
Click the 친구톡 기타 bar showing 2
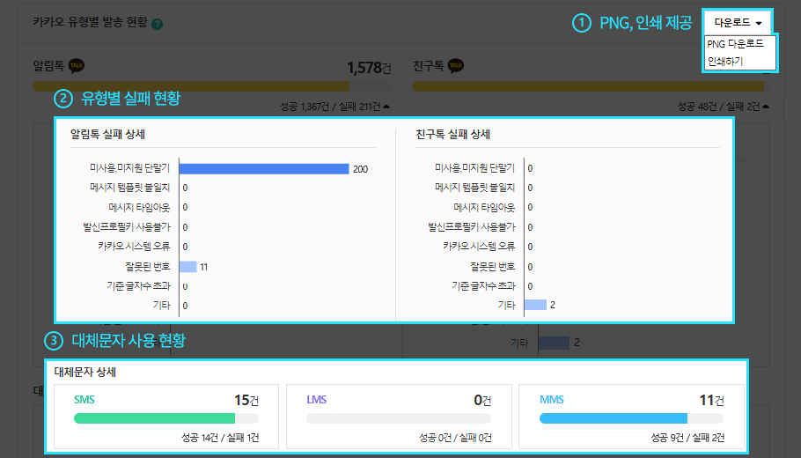535,305
